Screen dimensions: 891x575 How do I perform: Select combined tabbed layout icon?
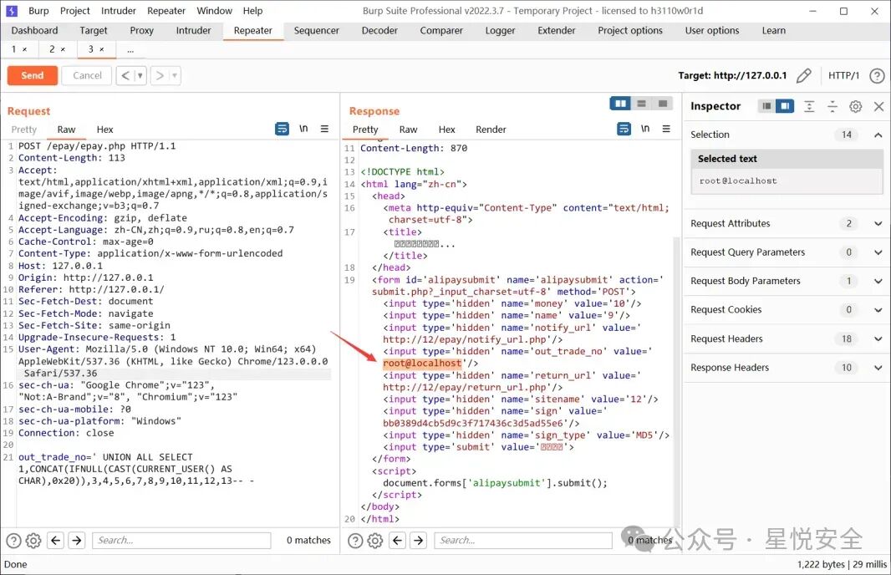[663, 104]
